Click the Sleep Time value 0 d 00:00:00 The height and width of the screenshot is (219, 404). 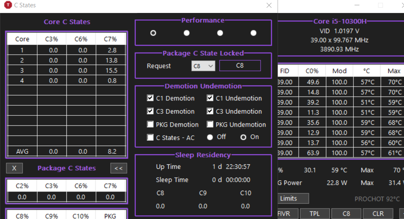231,180
